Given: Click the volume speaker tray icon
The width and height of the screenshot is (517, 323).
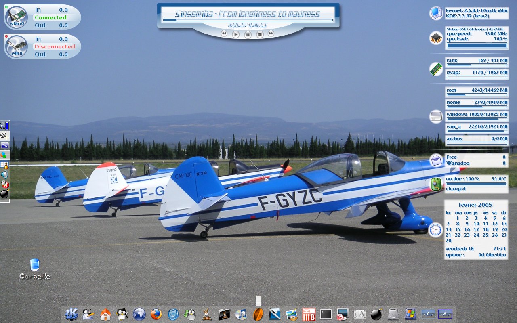Looking at the screenshot, I should (x=5, y=175).
